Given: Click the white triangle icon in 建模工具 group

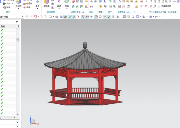Looking at the screenshot, I should (x=120, y=1).
